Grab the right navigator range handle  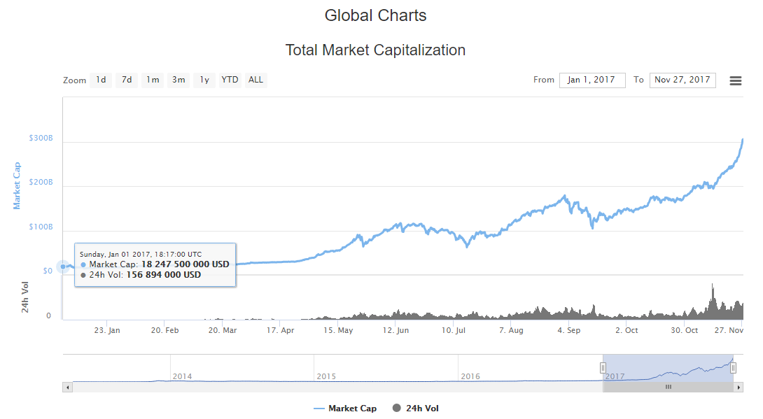click(x=733, y=368)
